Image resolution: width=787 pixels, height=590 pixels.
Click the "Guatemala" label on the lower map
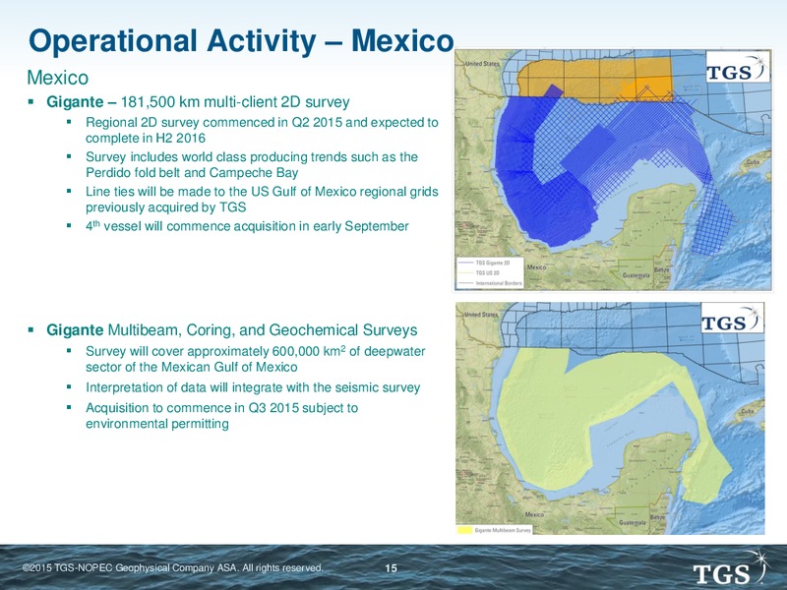(633, 522)
